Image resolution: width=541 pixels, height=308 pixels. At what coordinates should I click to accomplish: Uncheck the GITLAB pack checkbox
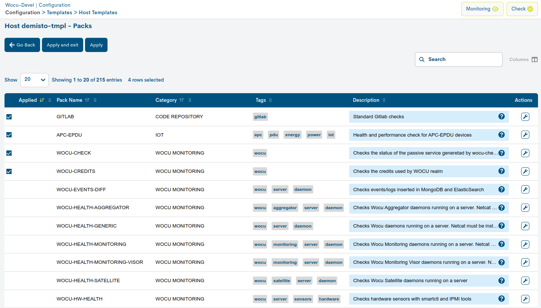click(9, 117)
